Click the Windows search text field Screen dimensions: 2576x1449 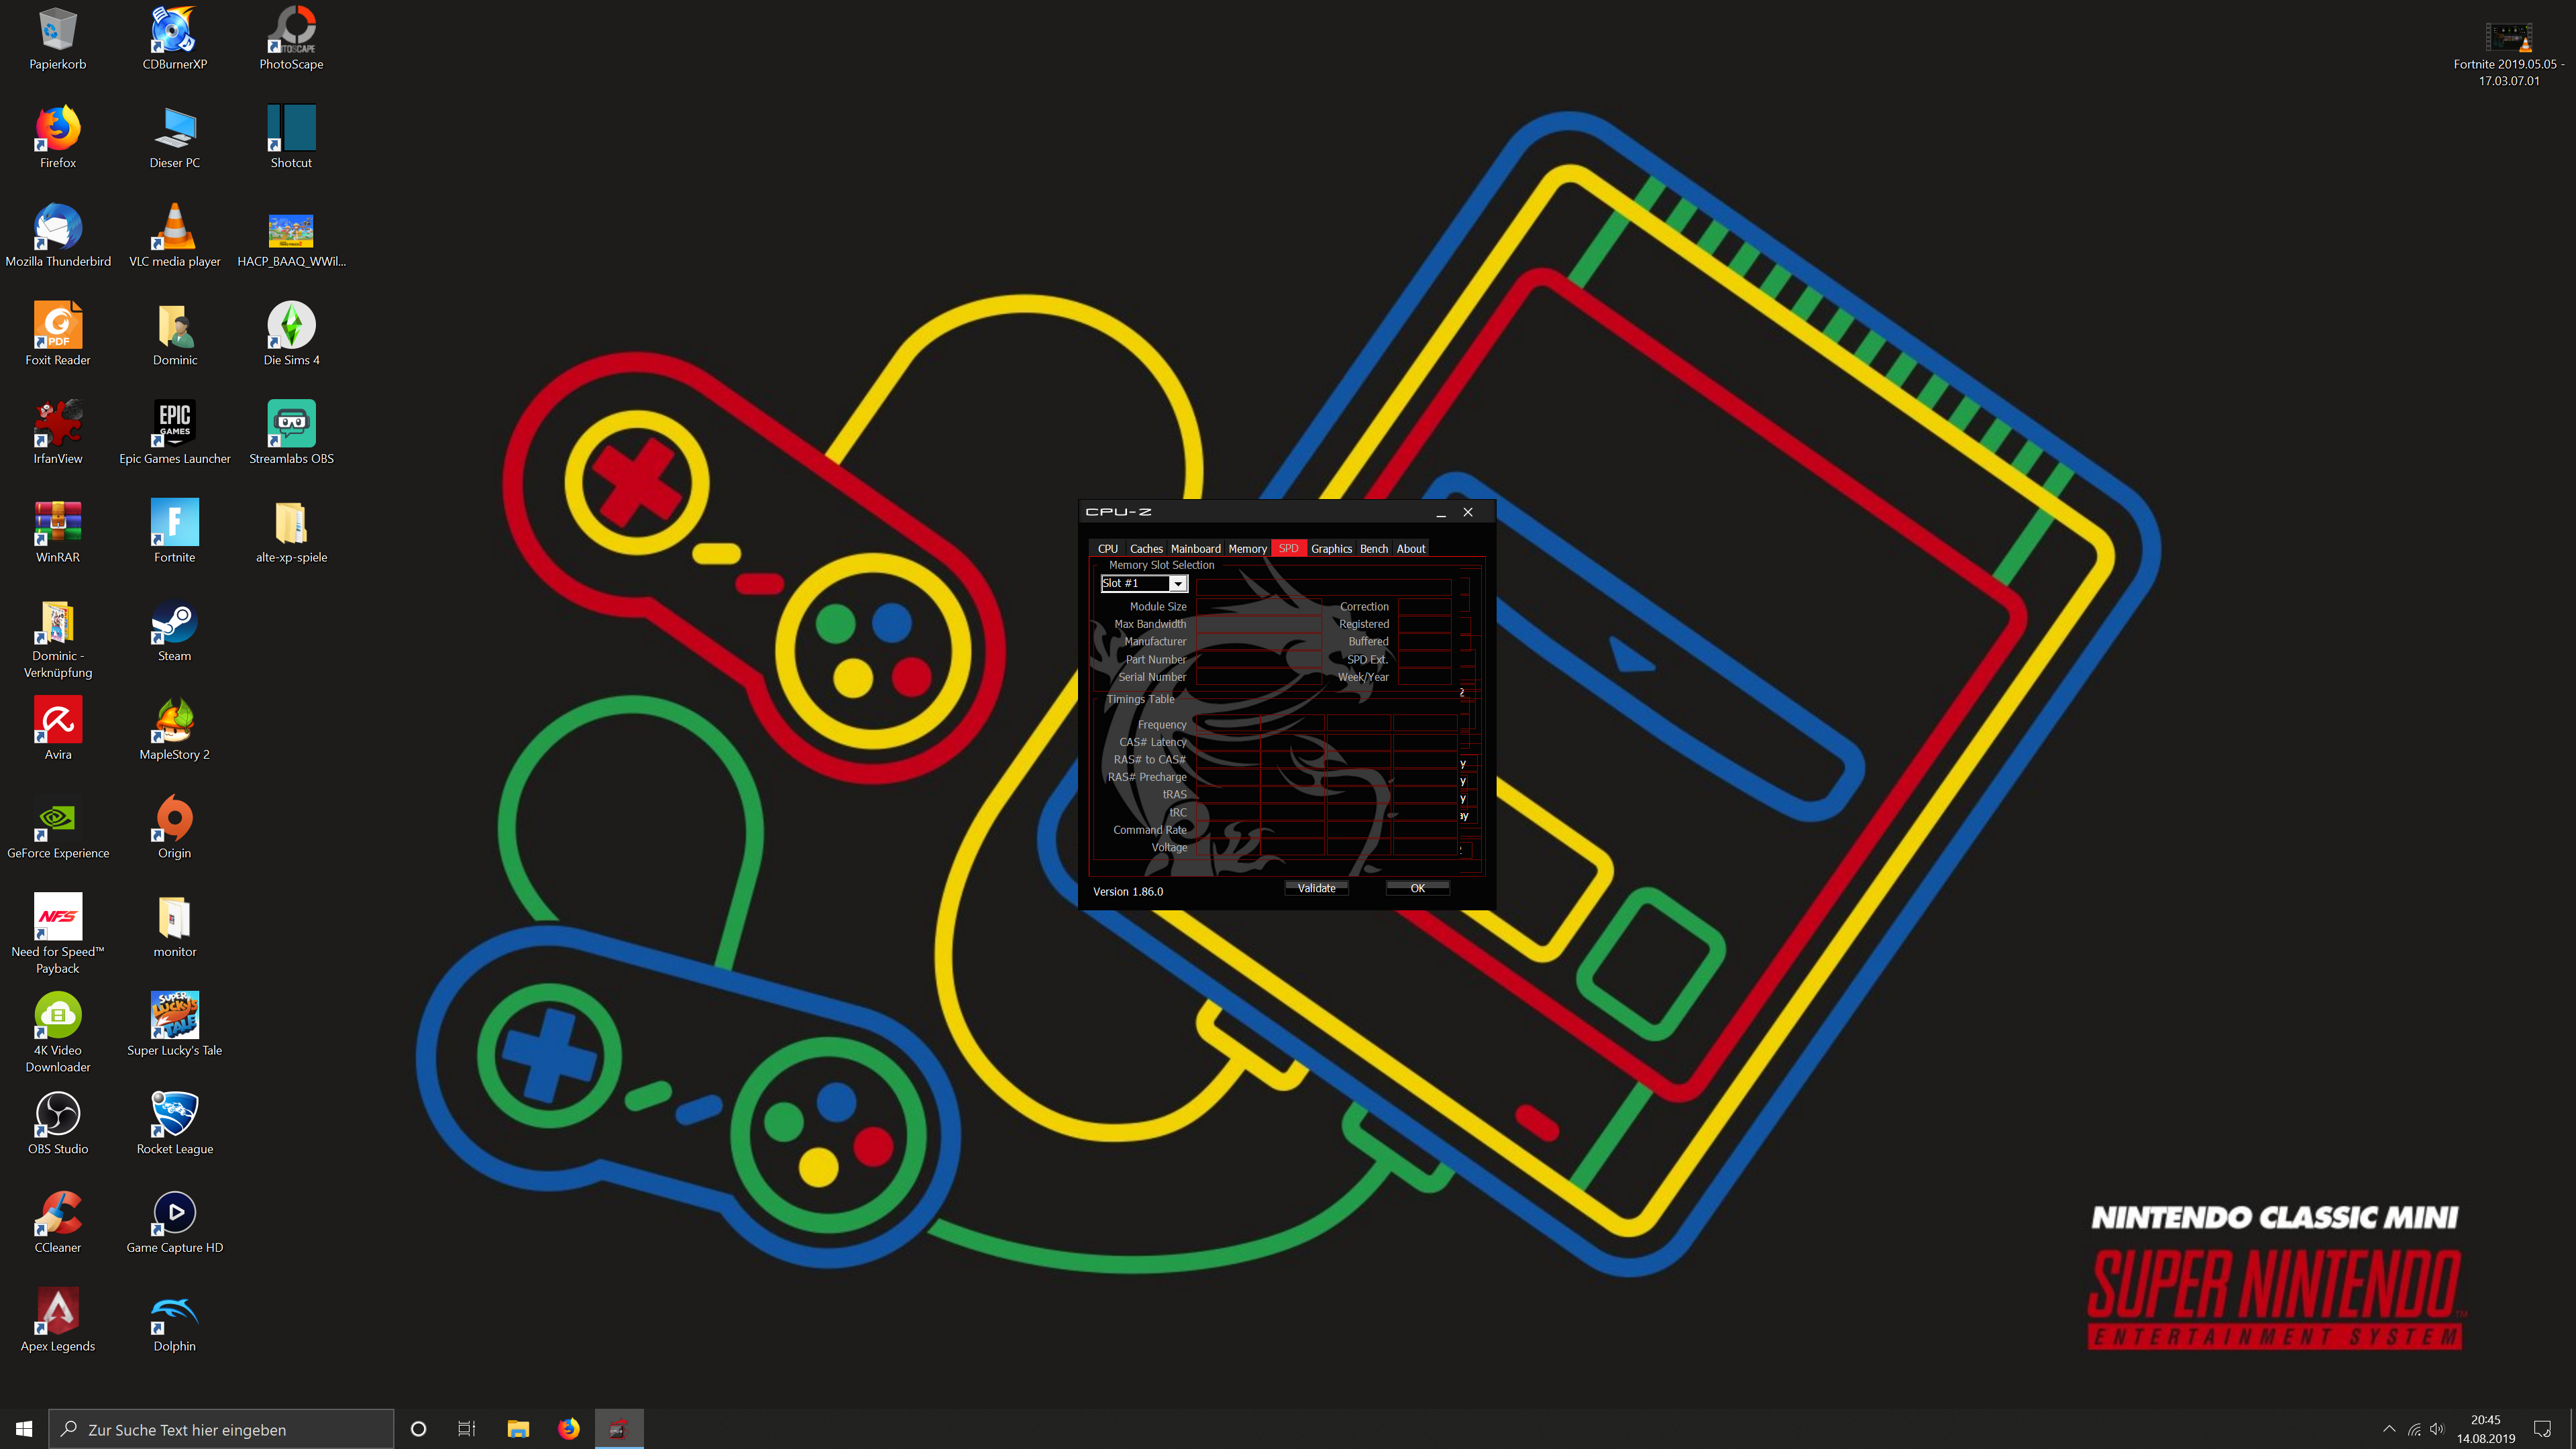[222, 1430]
